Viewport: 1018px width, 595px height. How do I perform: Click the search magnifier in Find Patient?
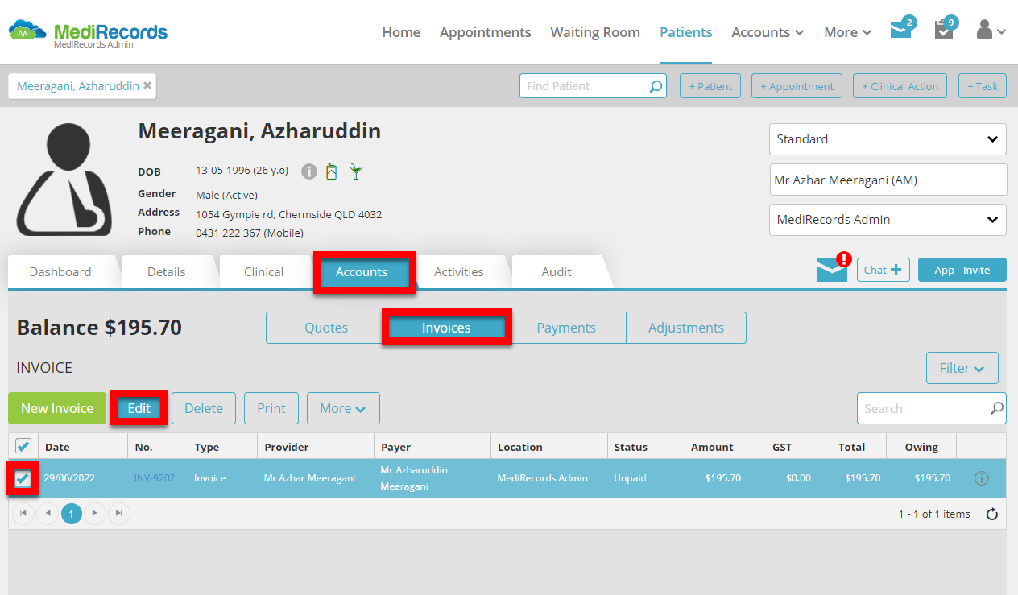pos(656,86)
